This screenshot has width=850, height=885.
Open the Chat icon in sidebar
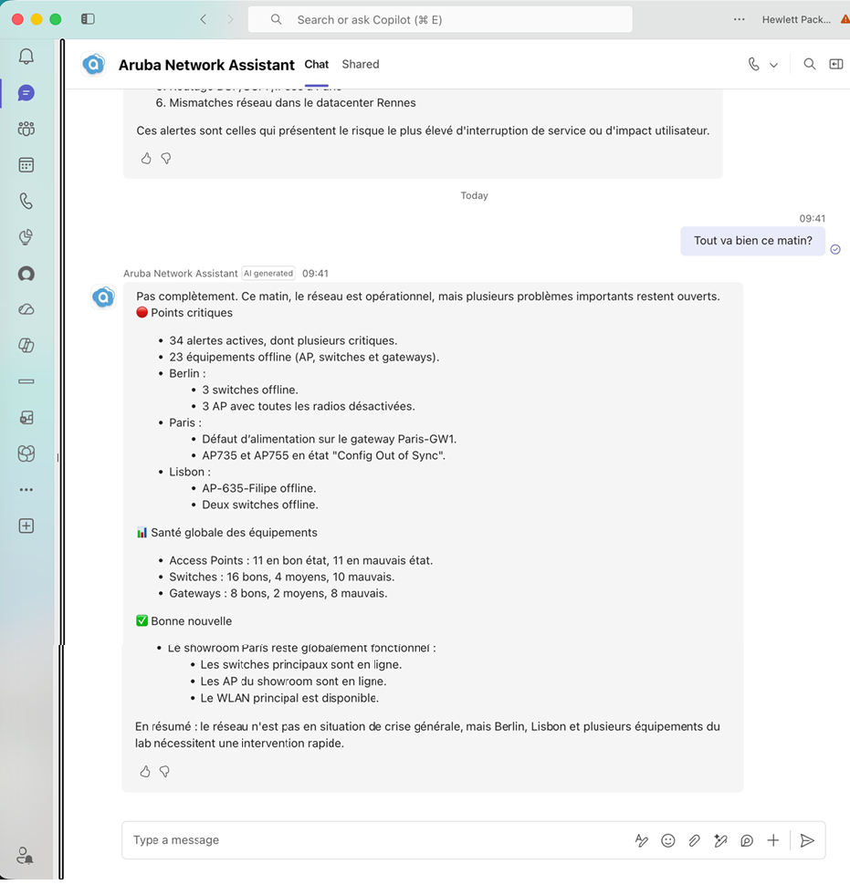tap(26, 93)
